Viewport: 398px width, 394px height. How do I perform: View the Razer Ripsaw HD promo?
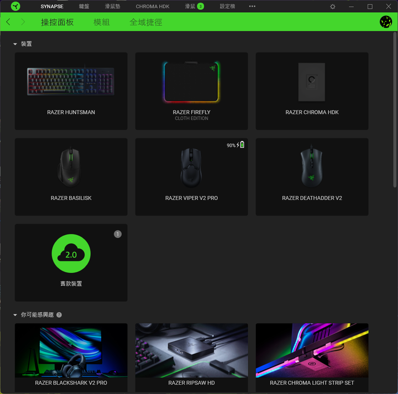[x=192, y=350]
